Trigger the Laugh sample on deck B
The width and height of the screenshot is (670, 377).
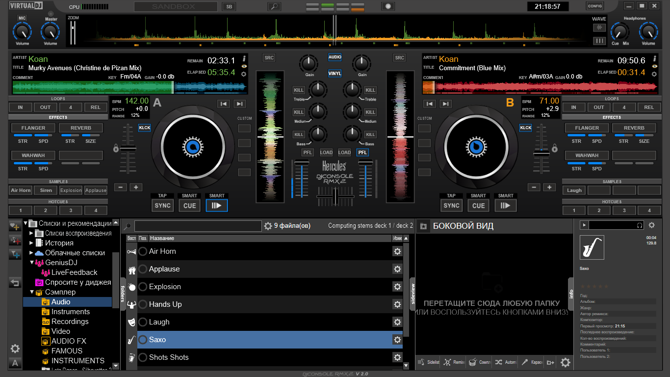pyautogui.click(x=574, y=190)
